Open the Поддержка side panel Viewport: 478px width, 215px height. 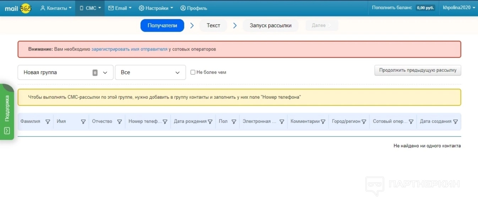pyautogui.click(x=7, y=112)
